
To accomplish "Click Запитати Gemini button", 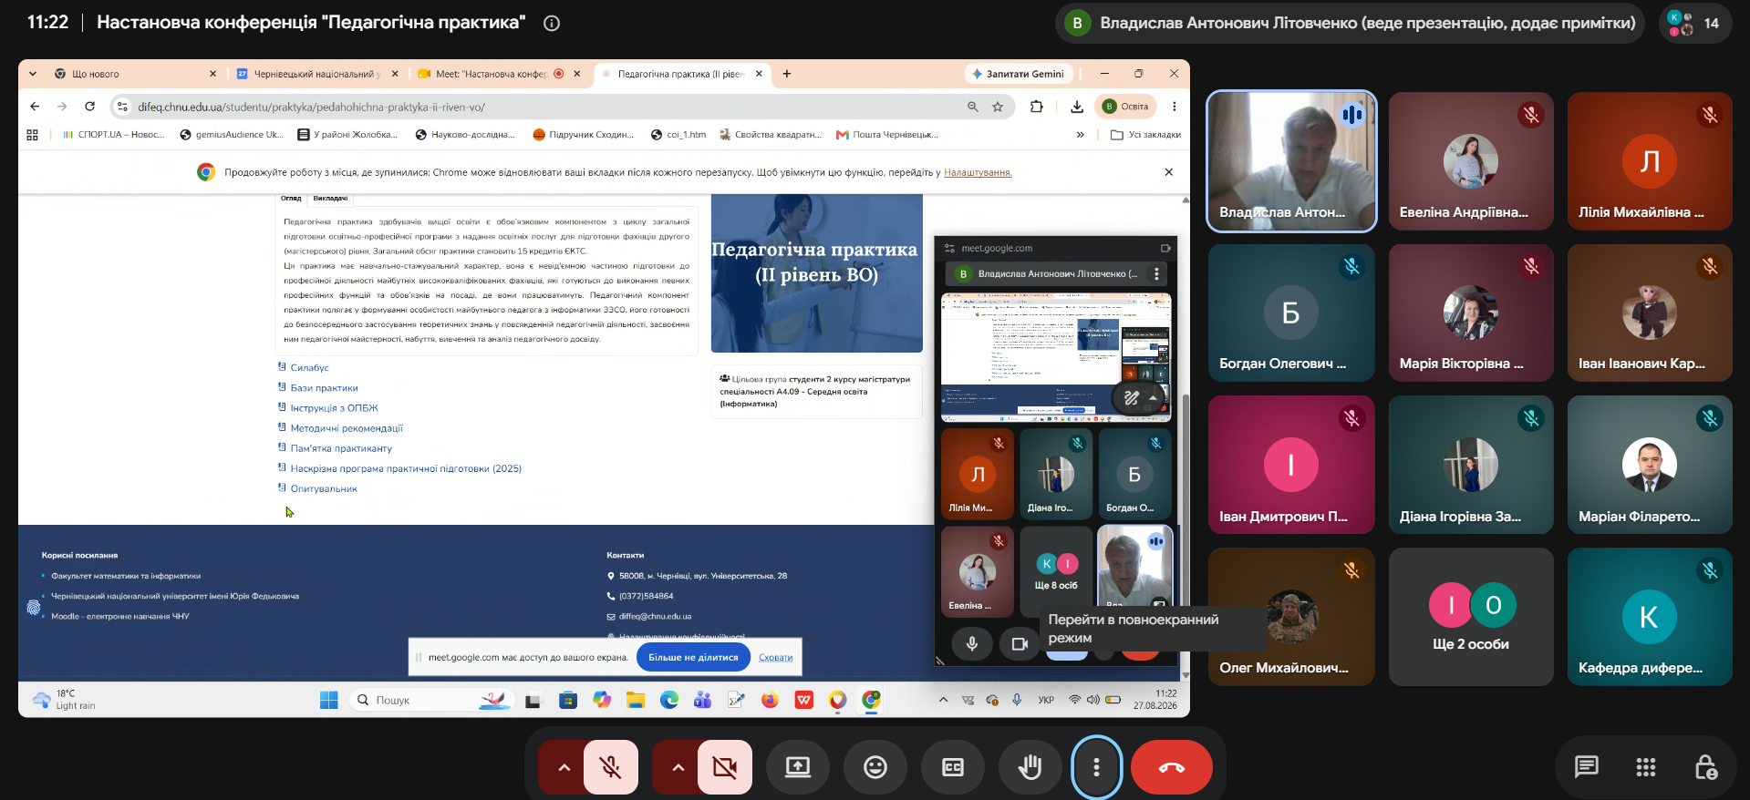I will [1019, 74].
